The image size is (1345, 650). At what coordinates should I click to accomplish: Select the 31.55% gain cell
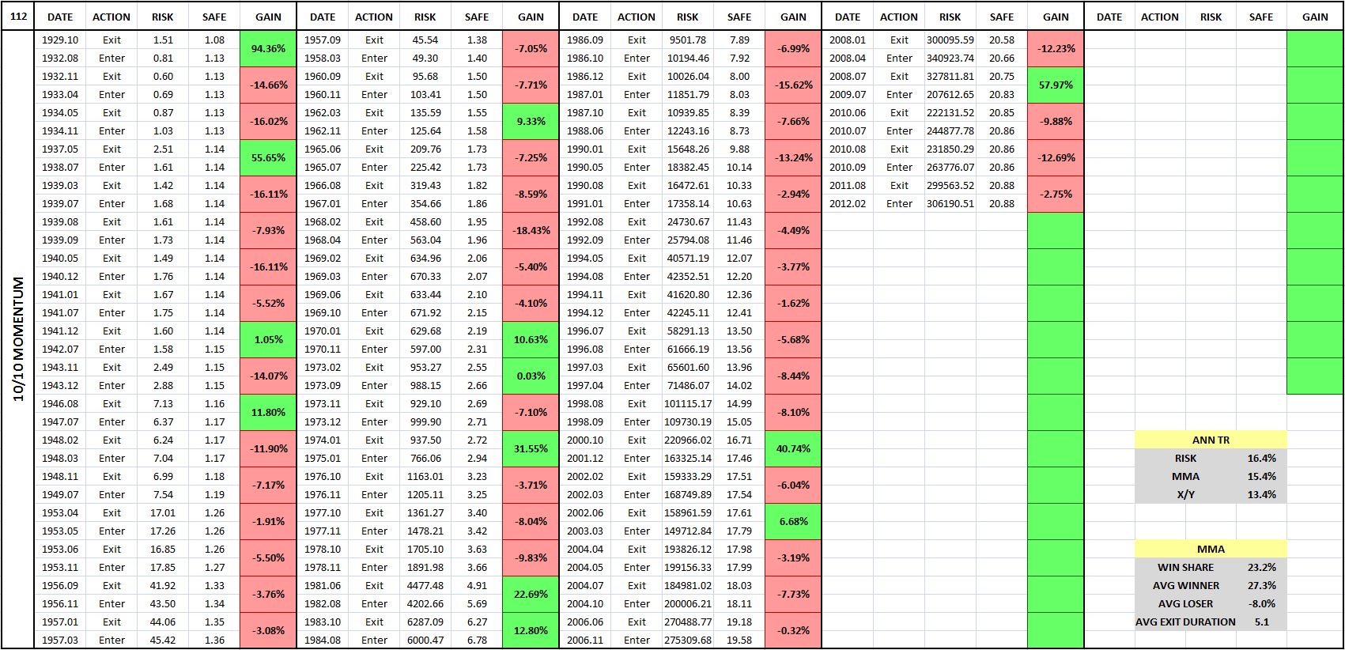coord(531,449)
